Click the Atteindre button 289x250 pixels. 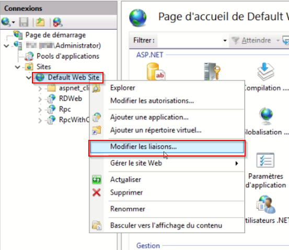(x=251, y=40)
